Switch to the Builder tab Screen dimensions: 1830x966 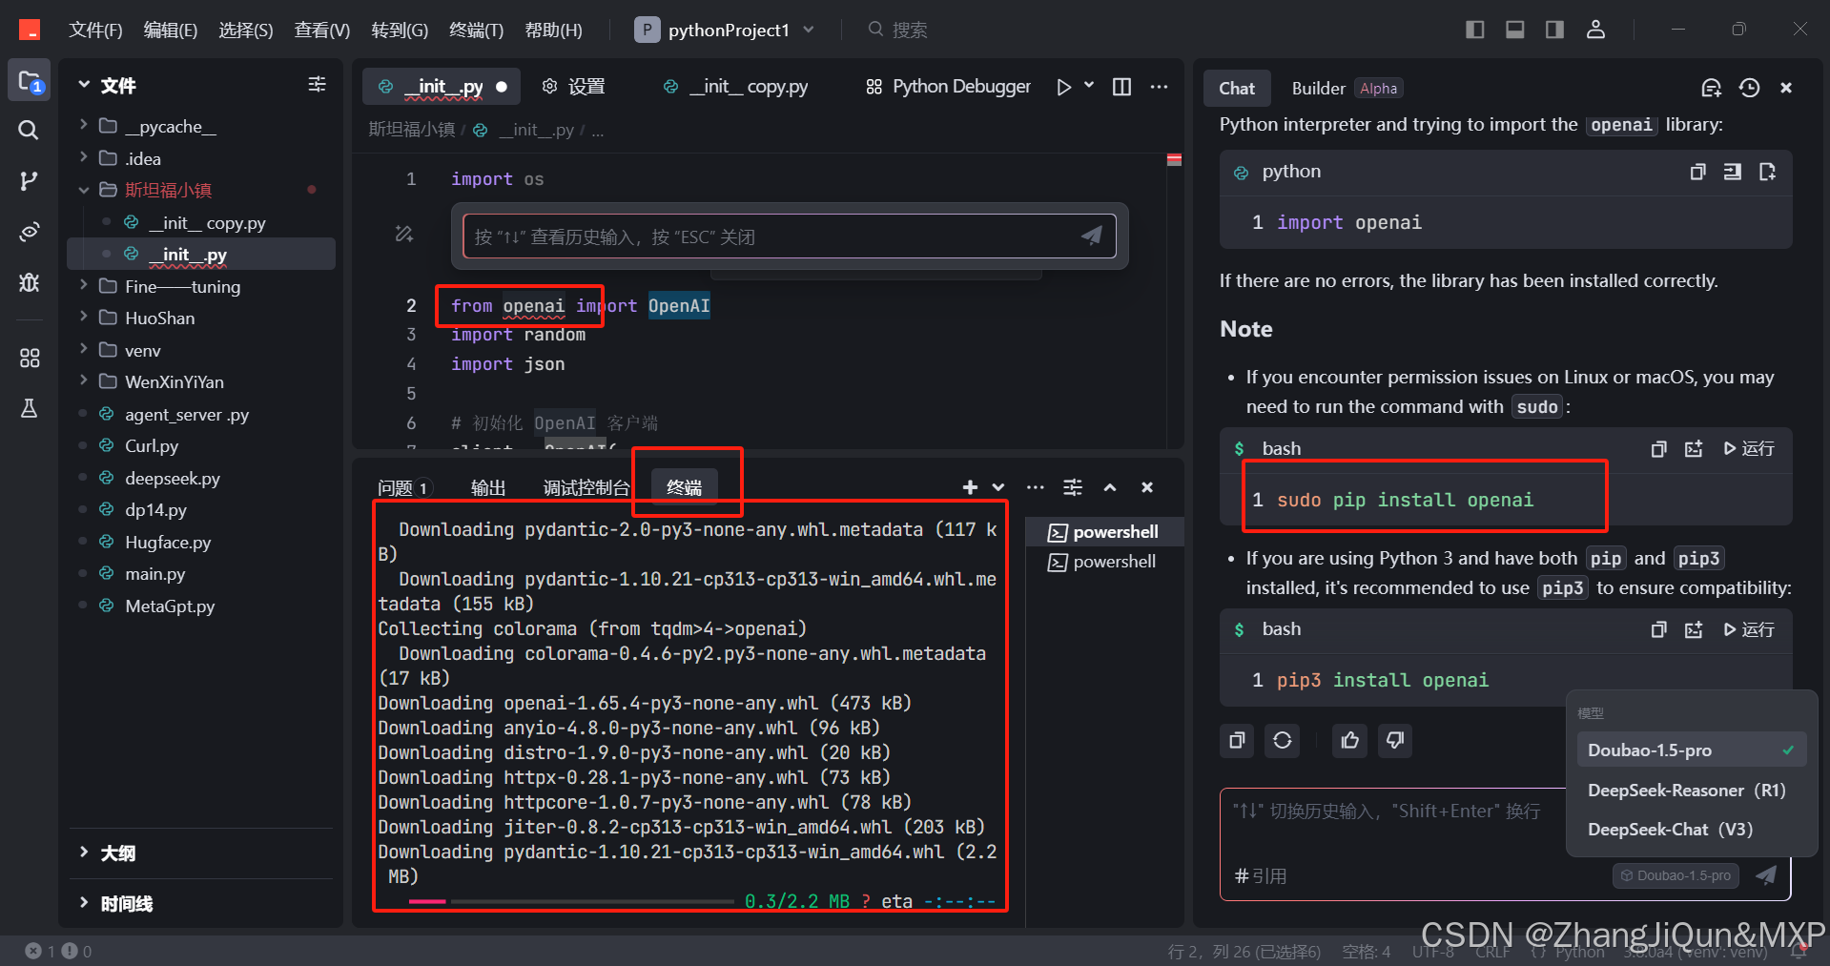click(x=1318, y=89)
